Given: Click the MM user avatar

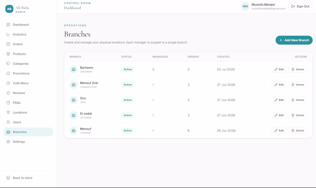Looking at the screenshot, I should point(245,6).
